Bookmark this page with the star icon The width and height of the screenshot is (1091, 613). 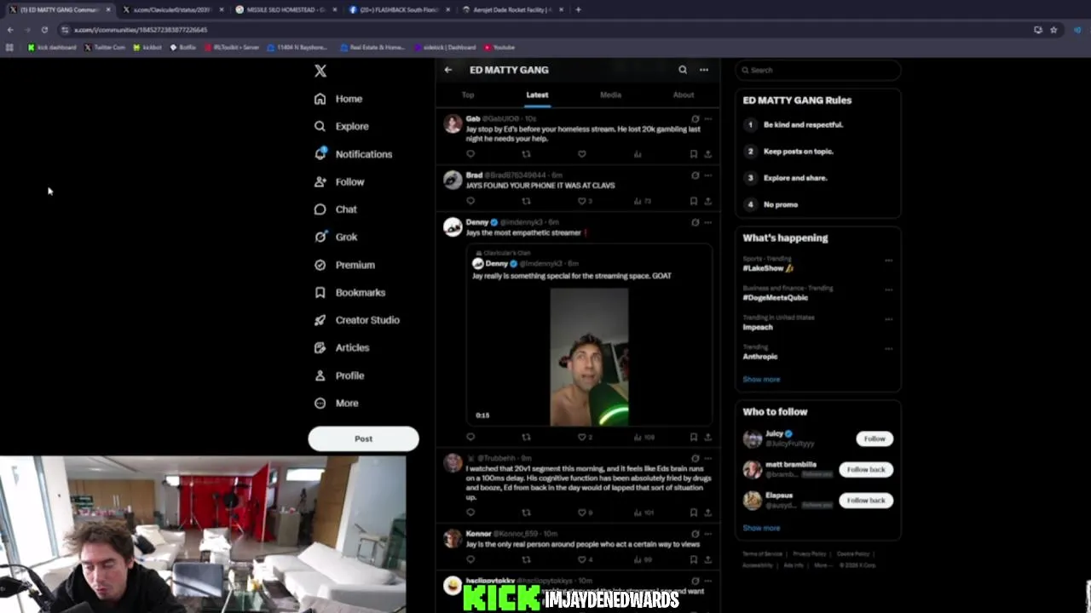tap(1053, 30)
